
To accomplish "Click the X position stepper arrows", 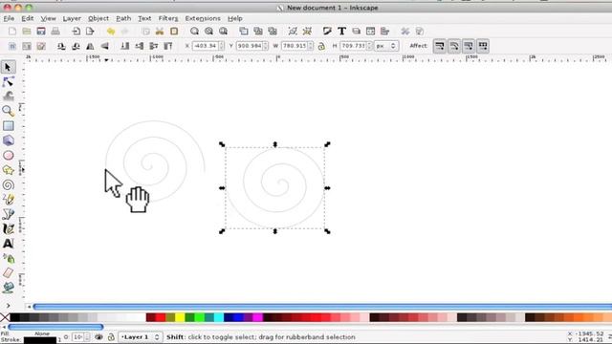I will point(222,46).
